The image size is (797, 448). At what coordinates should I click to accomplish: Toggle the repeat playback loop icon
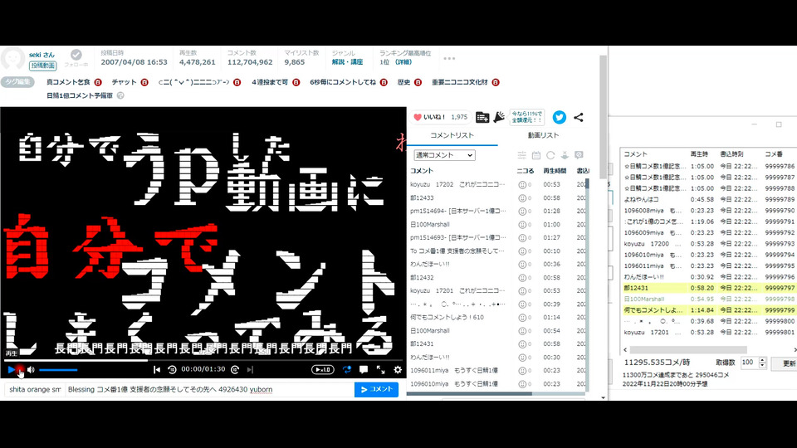tap(347, 370)
